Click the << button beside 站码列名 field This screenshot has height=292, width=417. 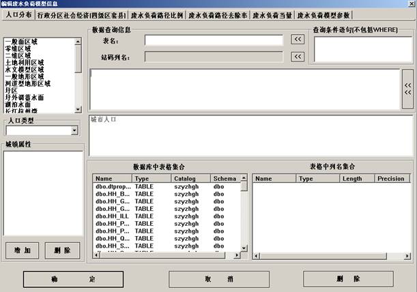298,57
